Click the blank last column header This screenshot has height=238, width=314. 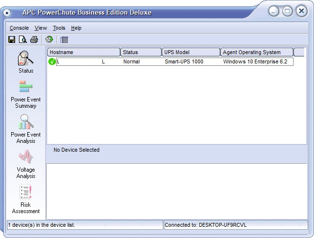pyautogui.click(x=299, y=52)
